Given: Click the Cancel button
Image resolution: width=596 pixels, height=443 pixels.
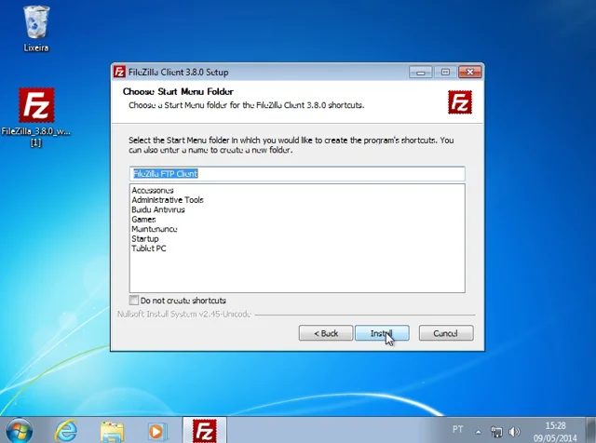Looking at the screenshot, I should (x=446, y=333).
